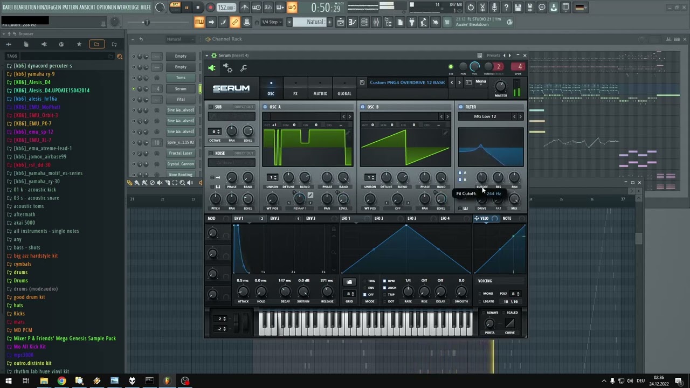Go to next Serum preset arrow
Viewport: 690px width, 388px height.
pos(459,82)
